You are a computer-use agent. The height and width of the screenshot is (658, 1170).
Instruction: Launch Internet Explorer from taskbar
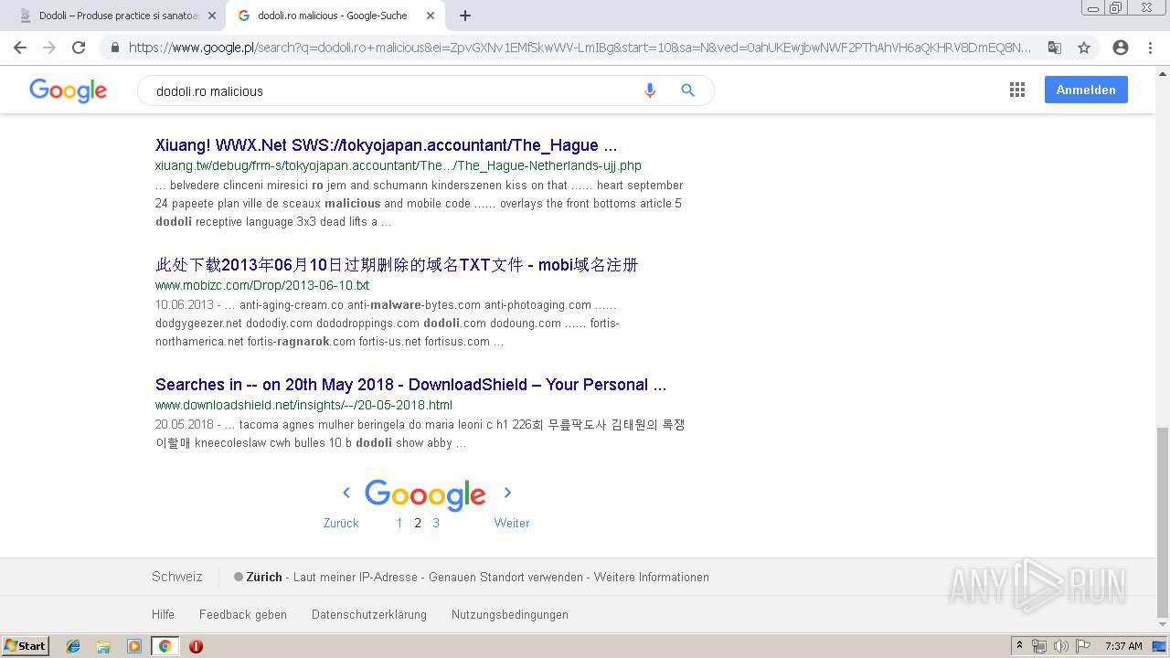(x=73, y=646)
